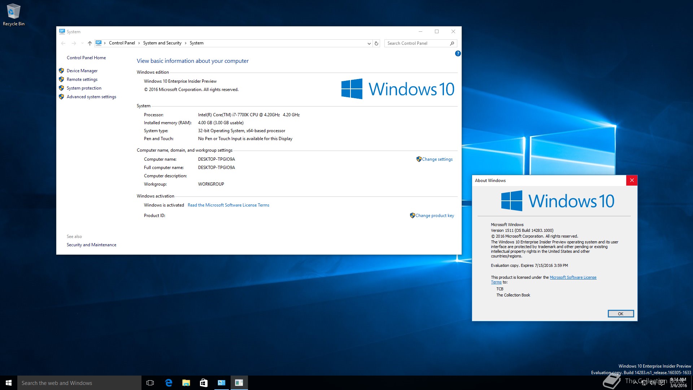Image resolution: width=693 pixels, height=390 pixels.
Task: Click Windows 10 Enterprise Insider Preview edition text
Action: pyautogui.click(x=180, y=81)
